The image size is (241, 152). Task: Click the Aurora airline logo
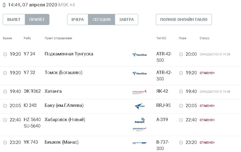[139, 121]
